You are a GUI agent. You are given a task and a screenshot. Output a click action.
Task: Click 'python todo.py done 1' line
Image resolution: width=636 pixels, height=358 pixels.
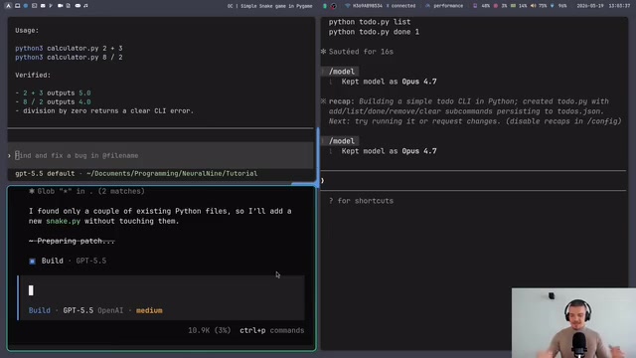374,32
